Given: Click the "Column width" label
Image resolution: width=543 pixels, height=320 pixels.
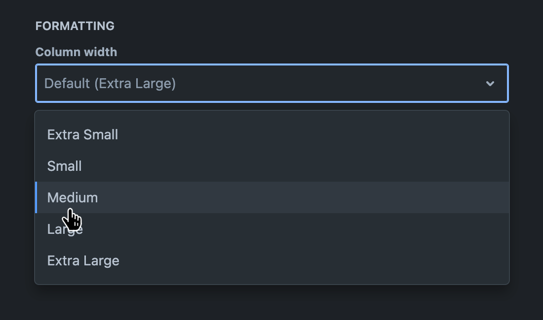Looking at the screenshot, I should (76, 51).
